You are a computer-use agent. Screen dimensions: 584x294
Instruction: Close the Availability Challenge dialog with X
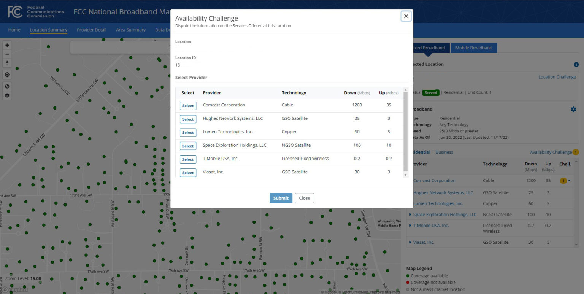(x=406, y=16)
